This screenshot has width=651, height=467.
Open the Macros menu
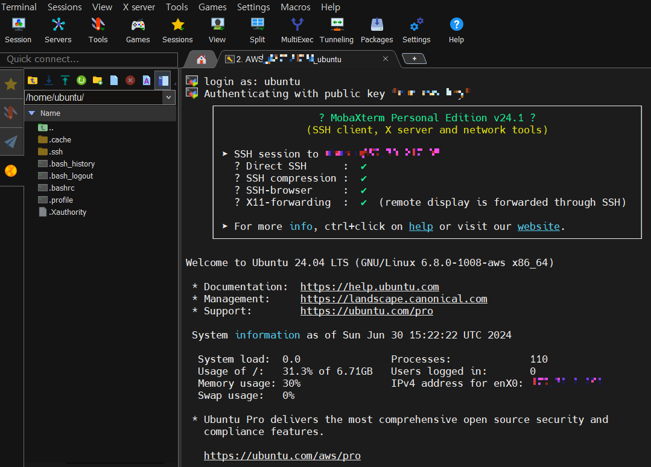(296, 7)
